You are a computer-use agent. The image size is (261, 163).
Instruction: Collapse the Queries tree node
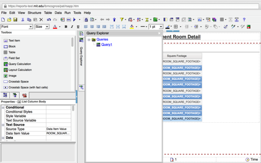point(88,39)
